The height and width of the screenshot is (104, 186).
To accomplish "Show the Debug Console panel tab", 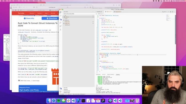I will (110, 75).
